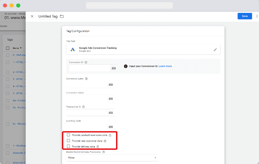Open the 6a - History tag

[19, 100]
